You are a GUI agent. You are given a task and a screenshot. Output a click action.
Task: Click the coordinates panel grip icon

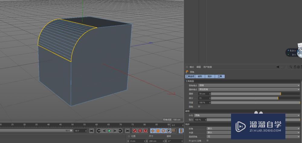[x=129, y=136]
